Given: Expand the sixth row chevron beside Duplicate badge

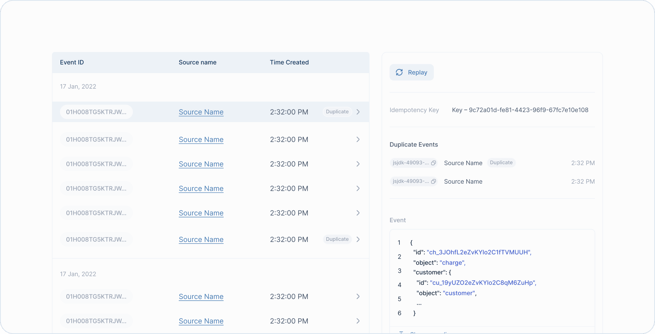Looking at the screenshot, I should click(358, 239).
